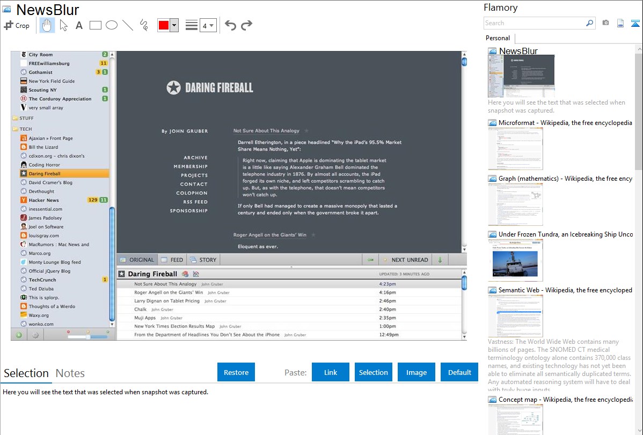Click the Restore button
The width and height of the screenshot is (643, 435).
(x=236, y=372)
